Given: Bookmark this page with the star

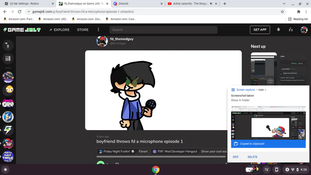Looking at the screenshot, I should tap(282, 12).
